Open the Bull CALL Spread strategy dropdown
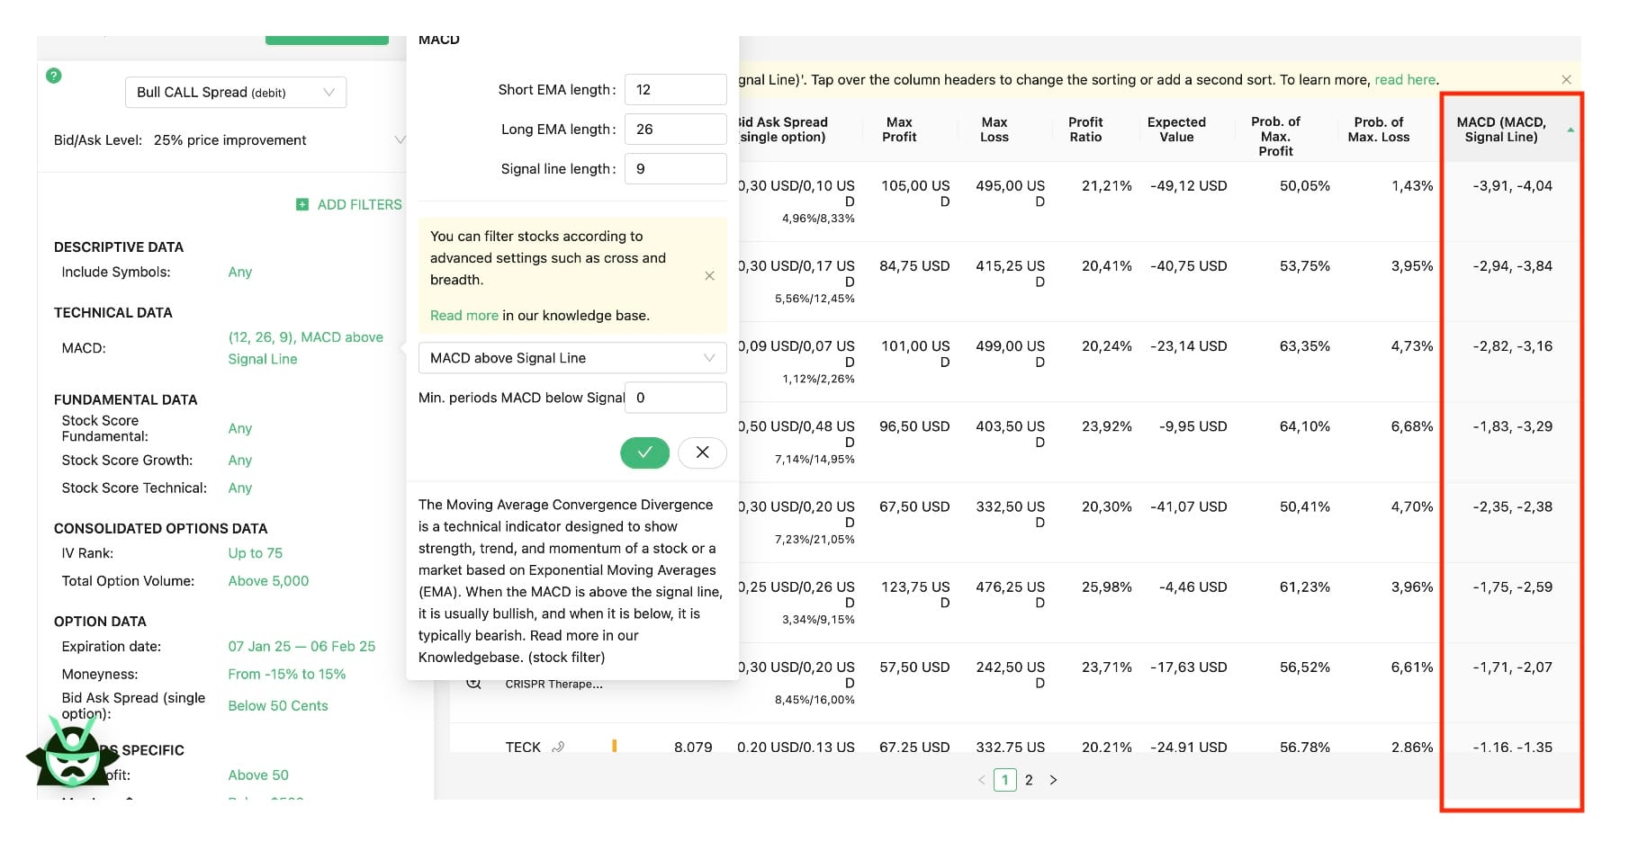 236,93
